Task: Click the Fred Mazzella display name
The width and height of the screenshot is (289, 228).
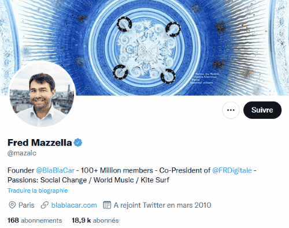Action: [x=40, y=143]
